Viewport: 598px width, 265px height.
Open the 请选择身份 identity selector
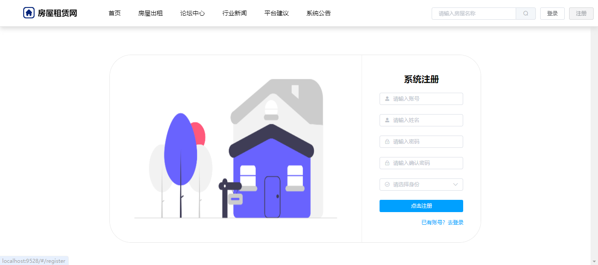click(421, 185)
